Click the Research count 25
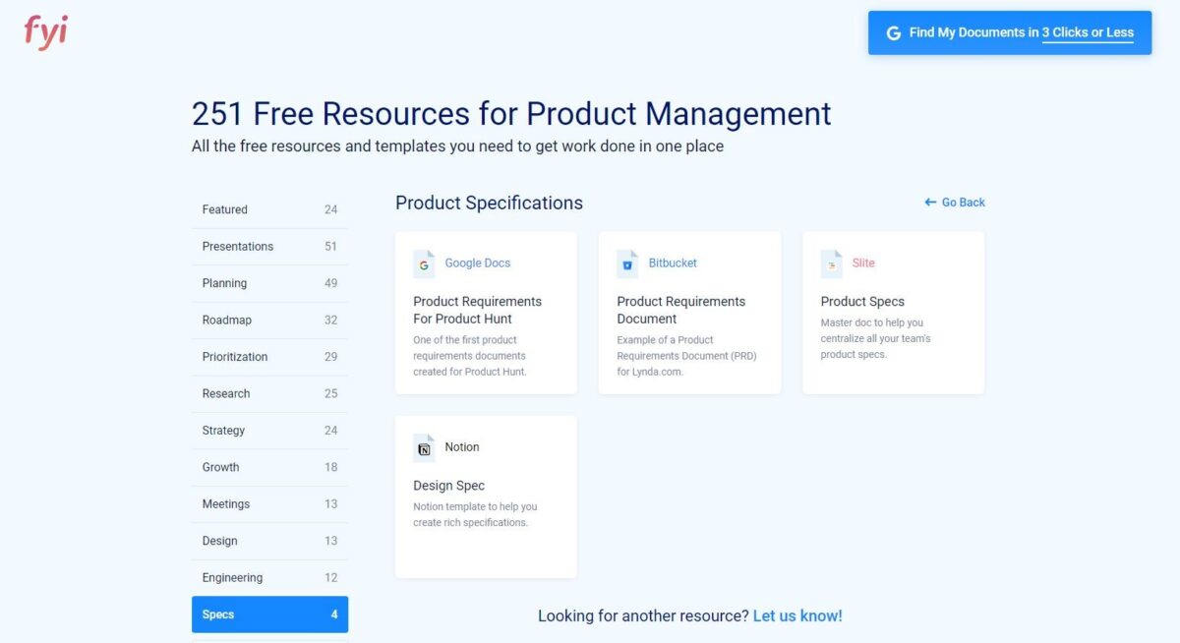 point(330,393)
